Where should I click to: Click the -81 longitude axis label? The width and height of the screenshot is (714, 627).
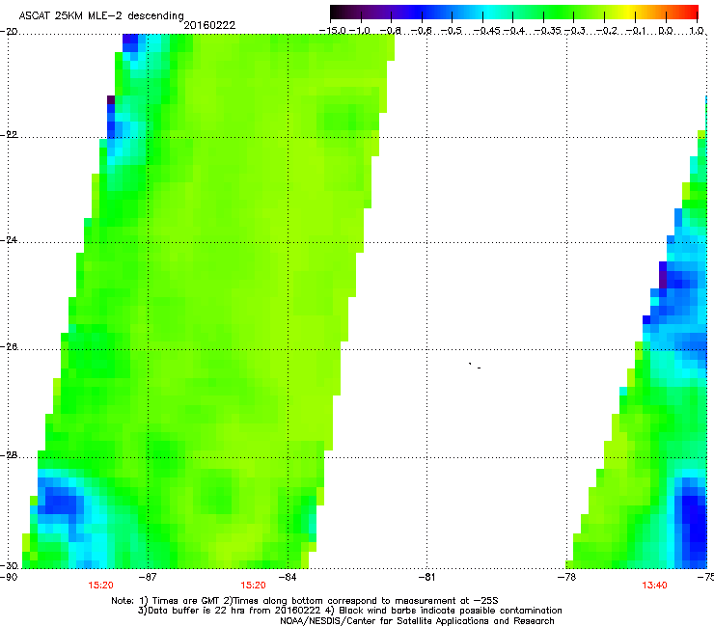[426, 577]
